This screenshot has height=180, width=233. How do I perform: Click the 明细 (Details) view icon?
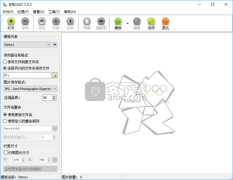[x=87, y=21]
